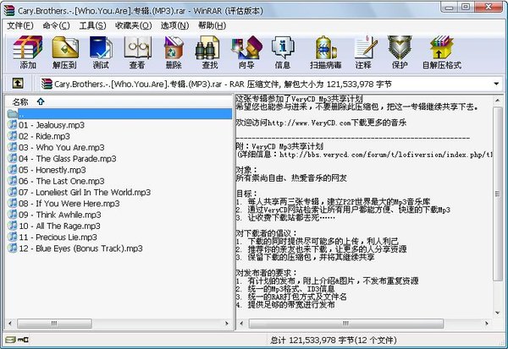Image resolution: width=508 pixels, height=349 pixels.
Task: Click the 名称 column sort arrow
Action: tap(41, 101)
